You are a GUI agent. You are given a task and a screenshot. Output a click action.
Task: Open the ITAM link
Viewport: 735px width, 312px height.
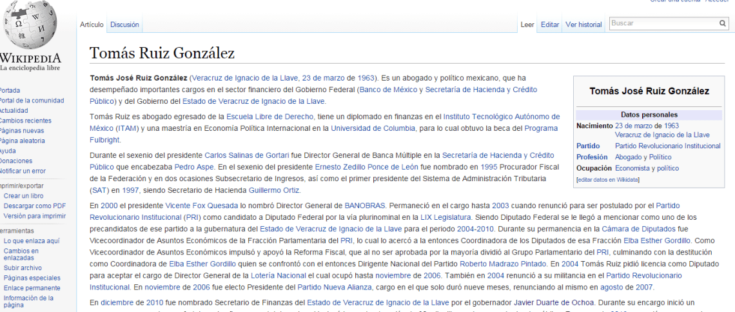pyautogui.click(x=128, y=128)
